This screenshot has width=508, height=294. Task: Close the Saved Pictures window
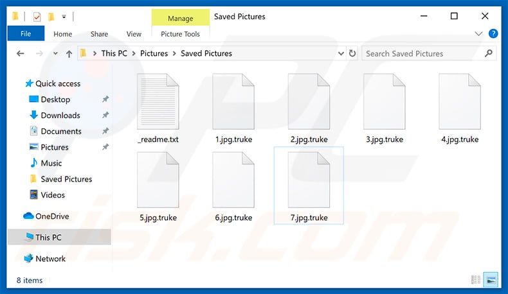point(485,16)
